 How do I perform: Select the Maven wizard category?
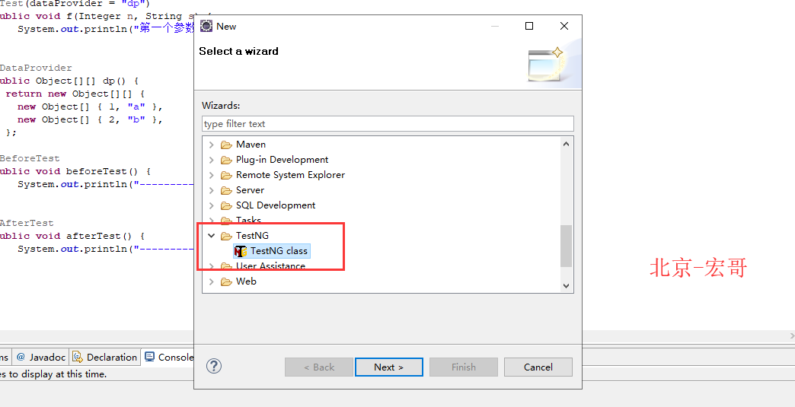pyautogui.click(x=251, y=145)
